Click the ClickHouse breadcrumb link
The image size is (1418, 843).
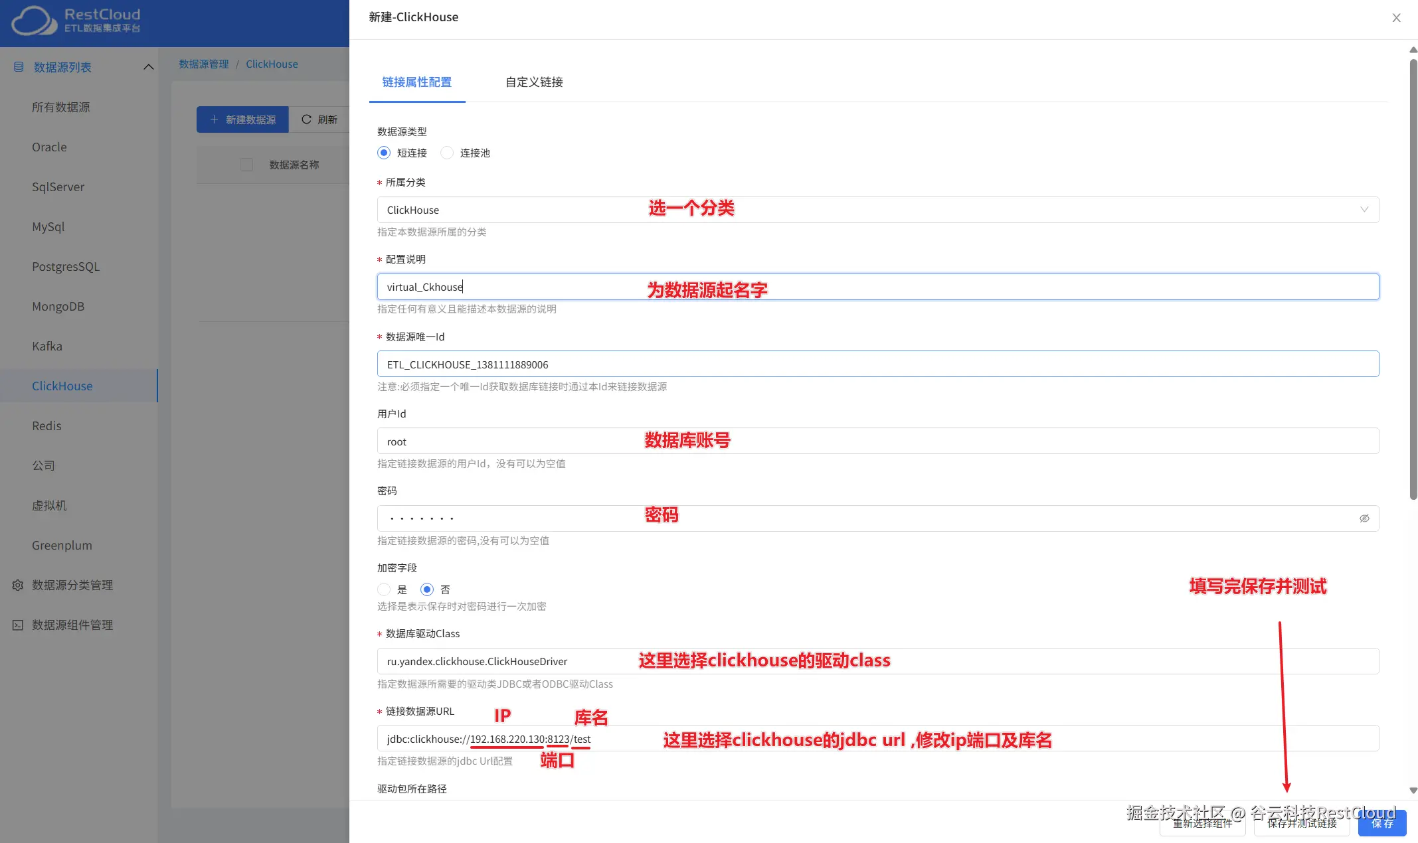click(x=272, y=64)
